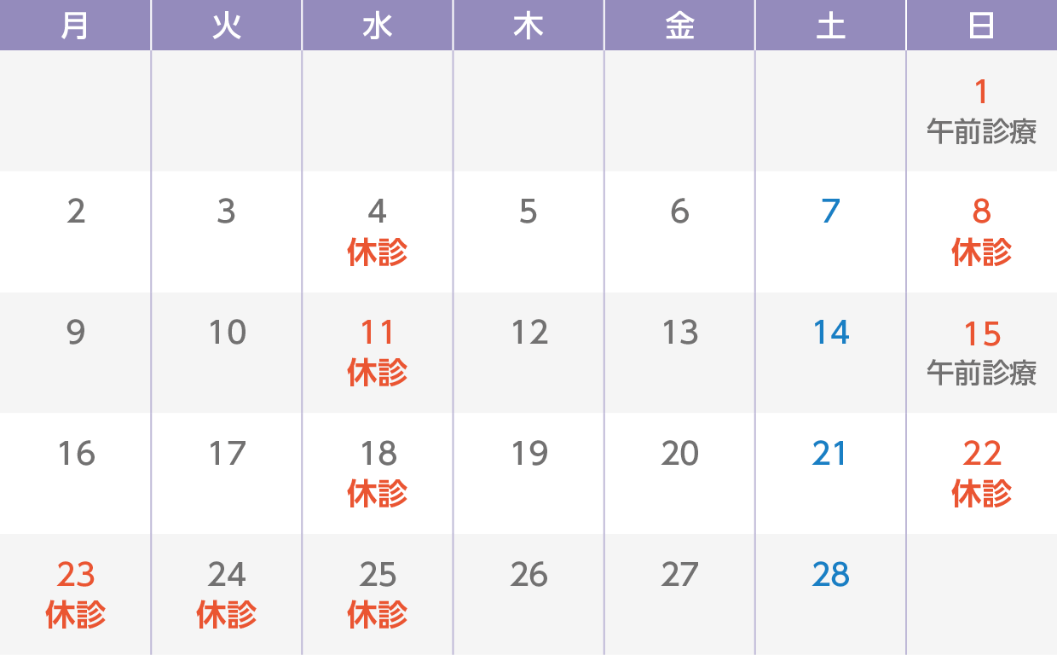The height and width of the screenshot is (655, 1057).
Task: Click the 月 (Monday) column header
Action: (x=75, y=26)
